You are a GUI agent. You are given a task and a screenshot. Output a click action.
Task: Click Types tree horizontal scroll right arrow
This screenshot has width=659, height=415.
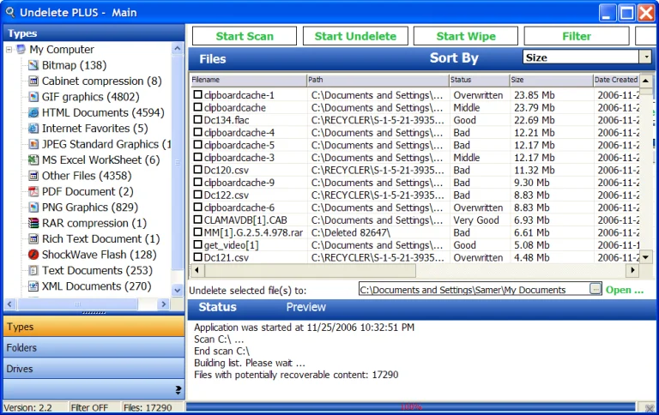pyautogui.click(x=164, y=304)
